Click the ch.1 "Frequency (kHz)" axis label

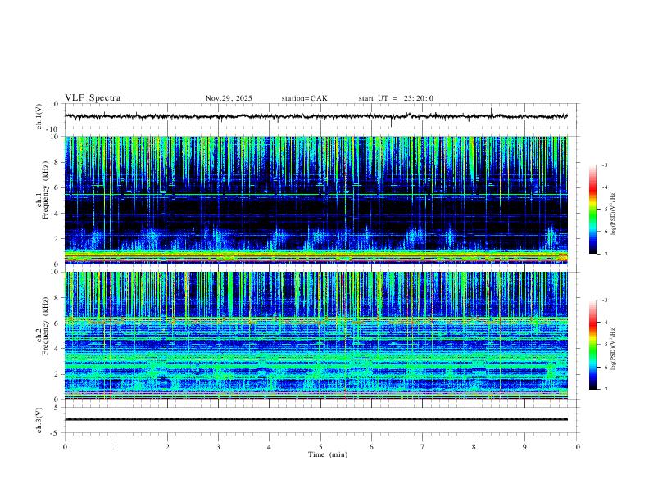click(x=46, y=190)
